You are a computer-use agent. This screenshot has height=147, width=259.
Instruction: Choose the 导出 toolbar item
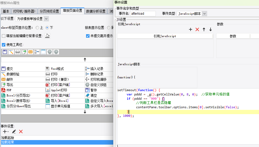coord(7,85)
